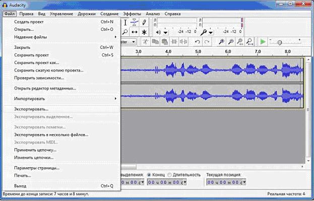Click the Trim audio toolbar icon
Viewport: 314px width, 201px height.
click(x=174, y=42)
